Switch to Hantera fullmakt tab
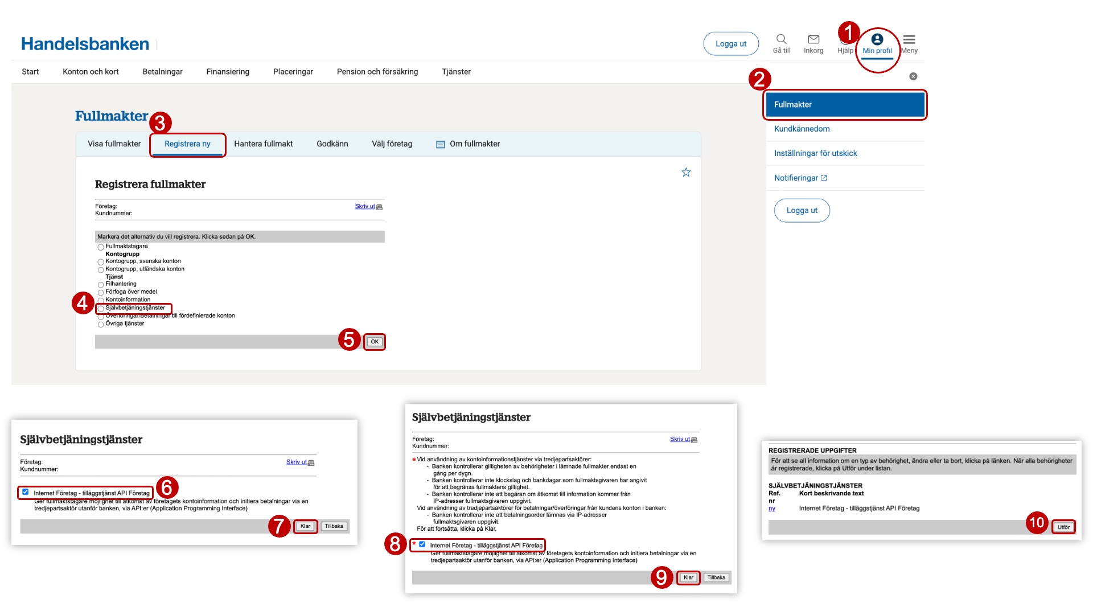This screenshot has height=615, width=1093. (263, 144)
